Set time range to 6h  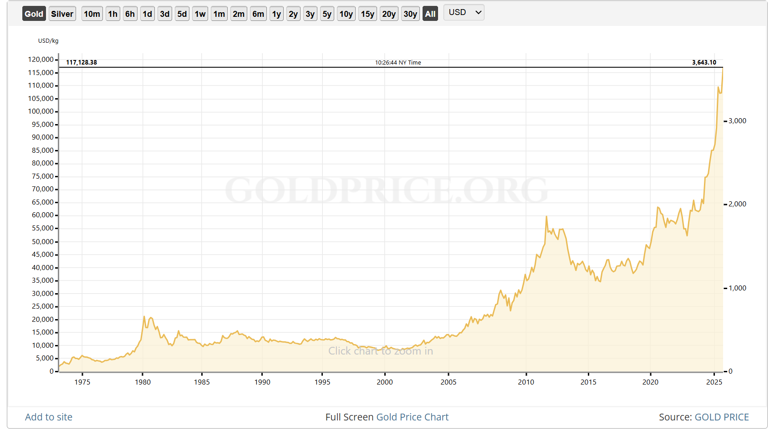(x=130, y=14)
